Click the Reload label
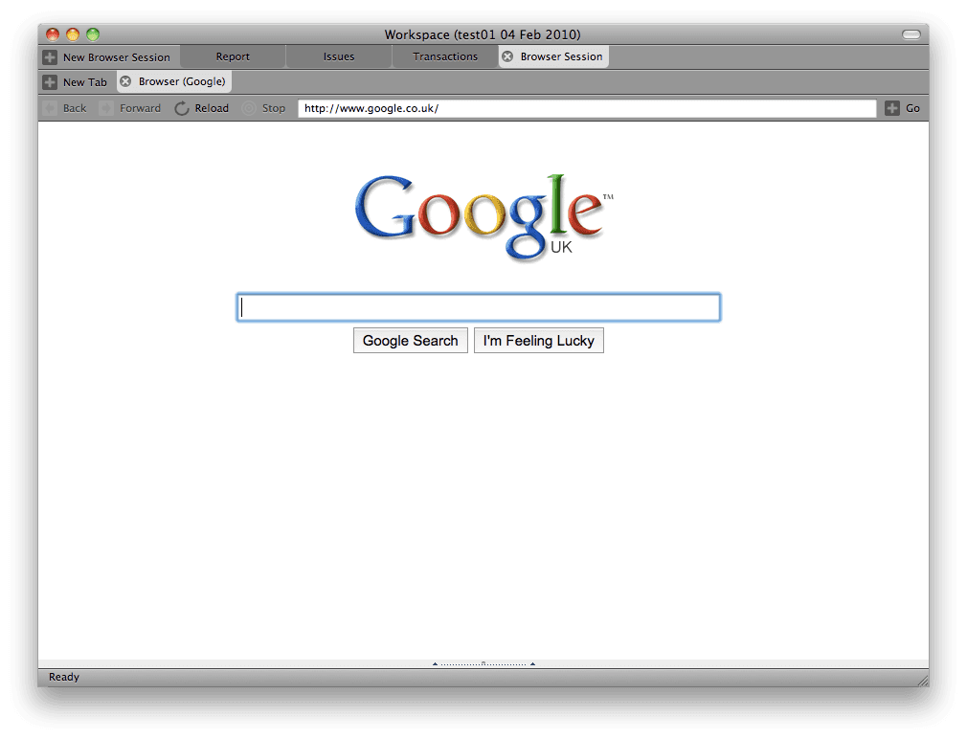967x739 pixels. 212,108
